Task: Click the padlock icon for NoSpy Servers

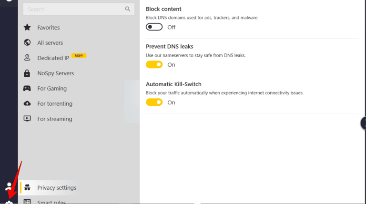Action: click(x=27, y=73)
